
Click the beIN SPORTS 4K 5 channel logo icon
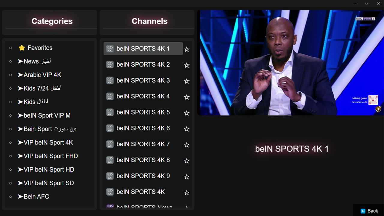[110, 112]
